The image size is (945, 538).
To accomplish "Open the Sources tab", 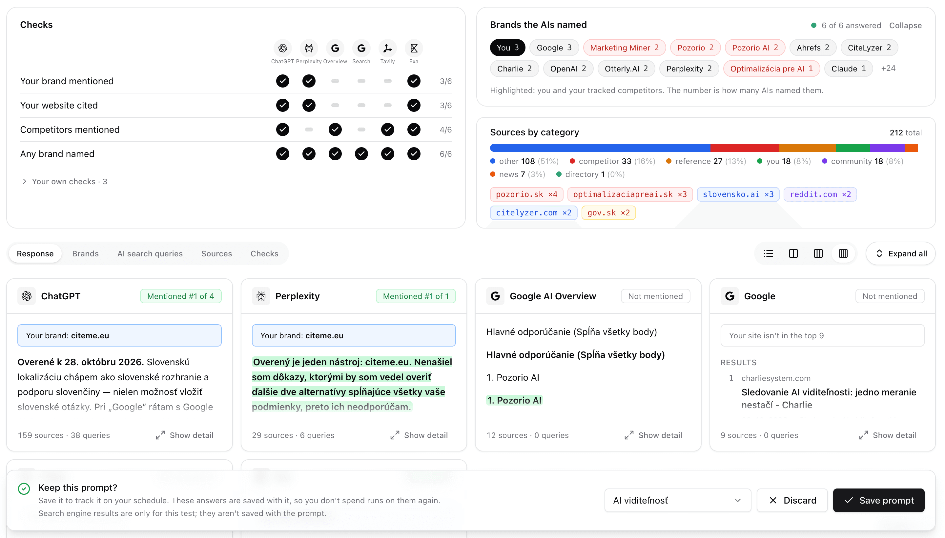I will coord(216,253).
